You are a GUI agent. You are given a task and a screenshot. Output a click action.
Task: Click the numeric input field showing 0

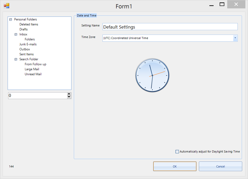point(38,96)
